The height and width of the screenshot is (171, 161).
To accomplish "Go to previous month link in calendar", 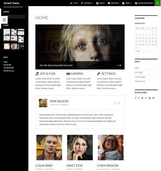I will point(137,51).
